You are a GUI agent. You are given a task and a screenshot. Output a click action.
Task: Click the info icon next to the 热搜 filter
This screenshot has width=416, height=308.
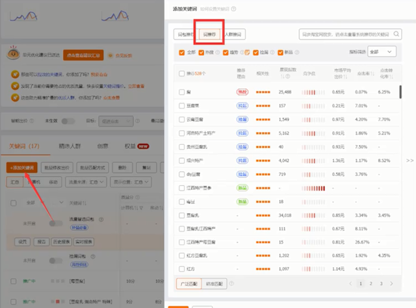[218, 52]
